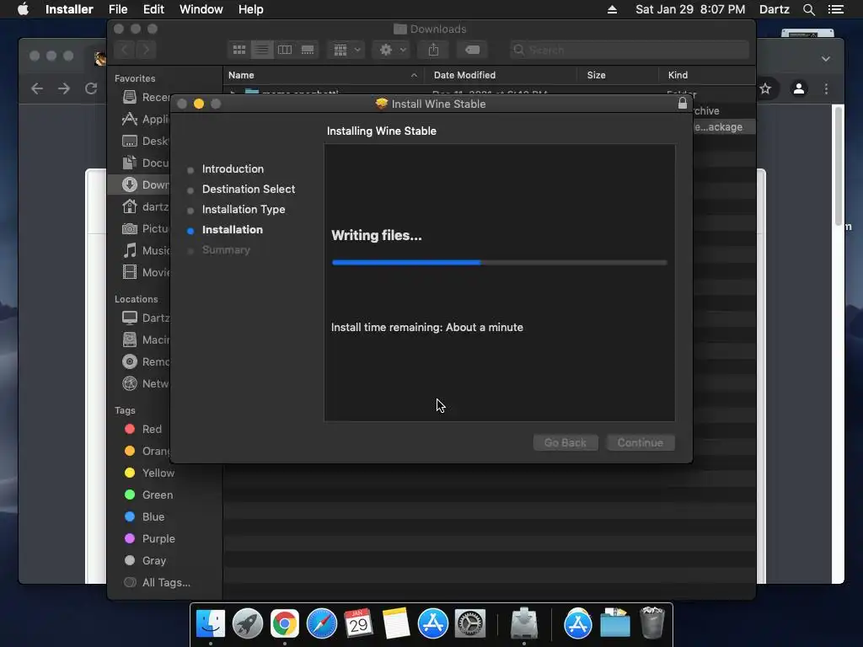
Task: Select the Introduction step
Action: pyautogui.click(x=233, y=168)
